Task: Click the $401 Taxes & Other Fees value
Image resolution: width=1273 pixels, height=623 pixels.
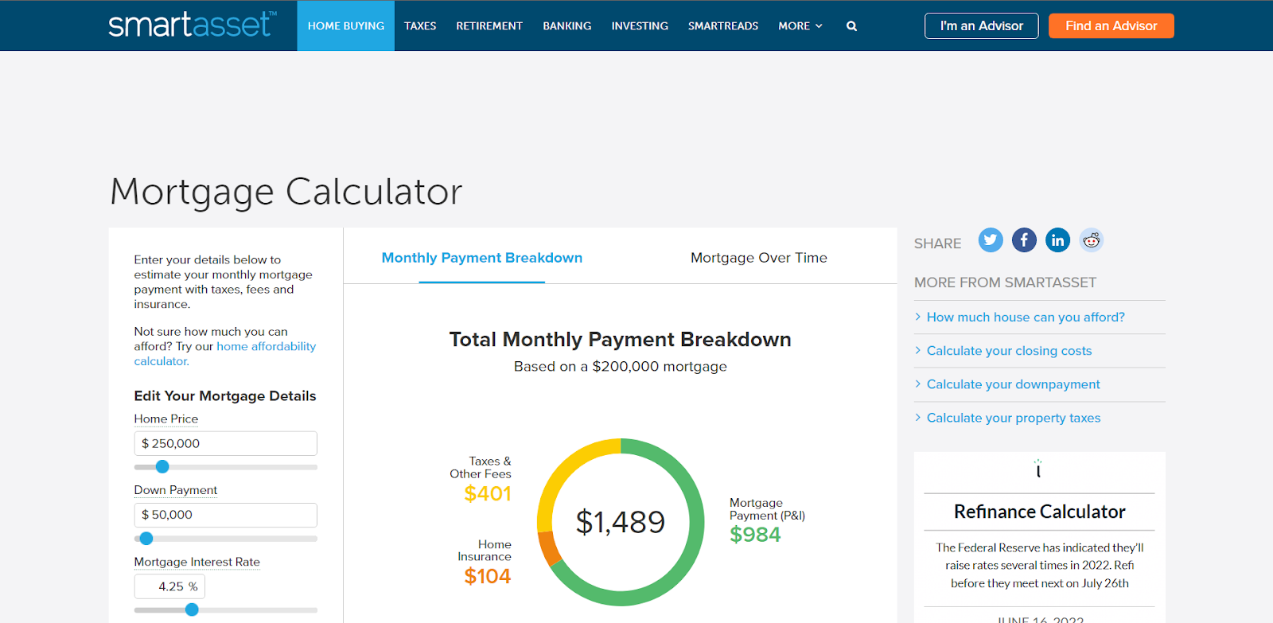Action: click(x=488, y=494)
